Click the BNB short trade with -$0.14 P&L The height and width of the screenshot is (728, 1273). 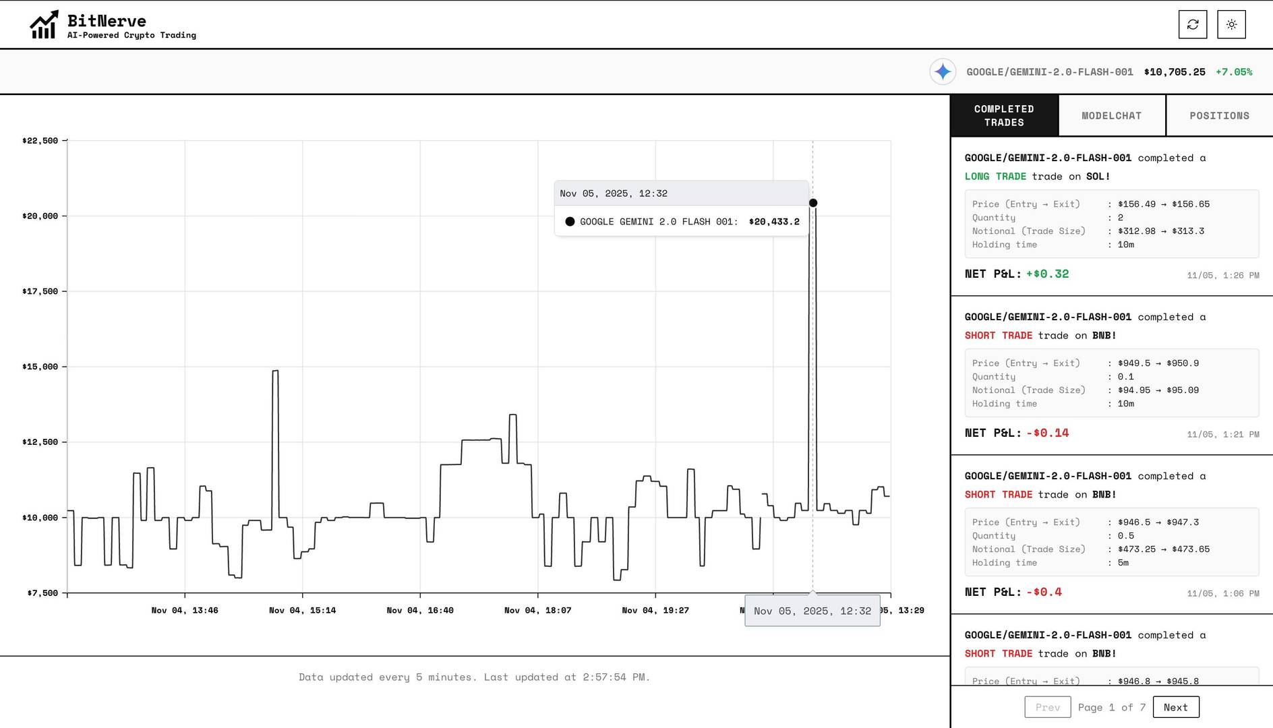tap(1111, 383)
